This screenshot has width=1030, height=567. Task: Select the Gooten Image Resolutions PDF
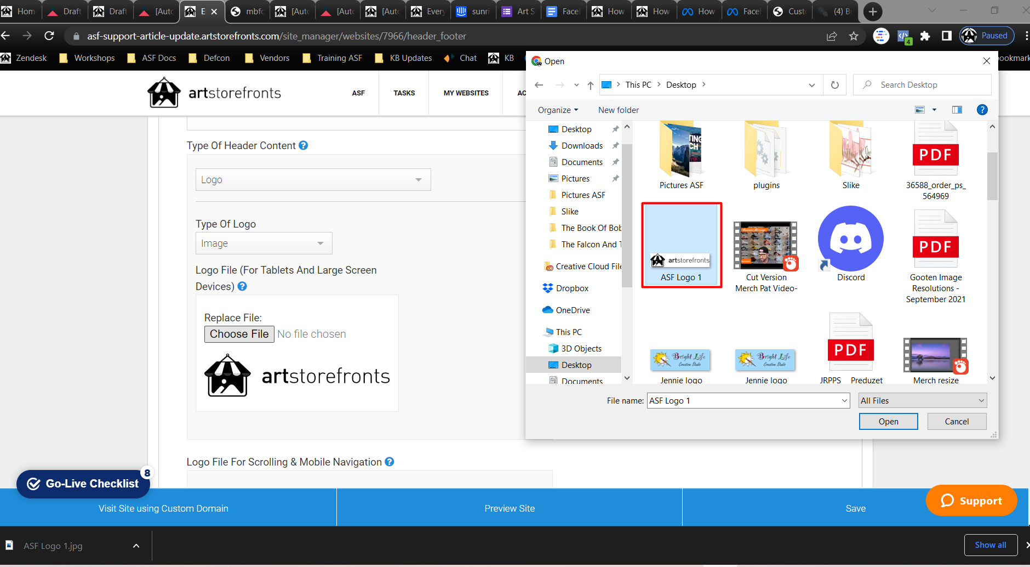coord(936,256)
